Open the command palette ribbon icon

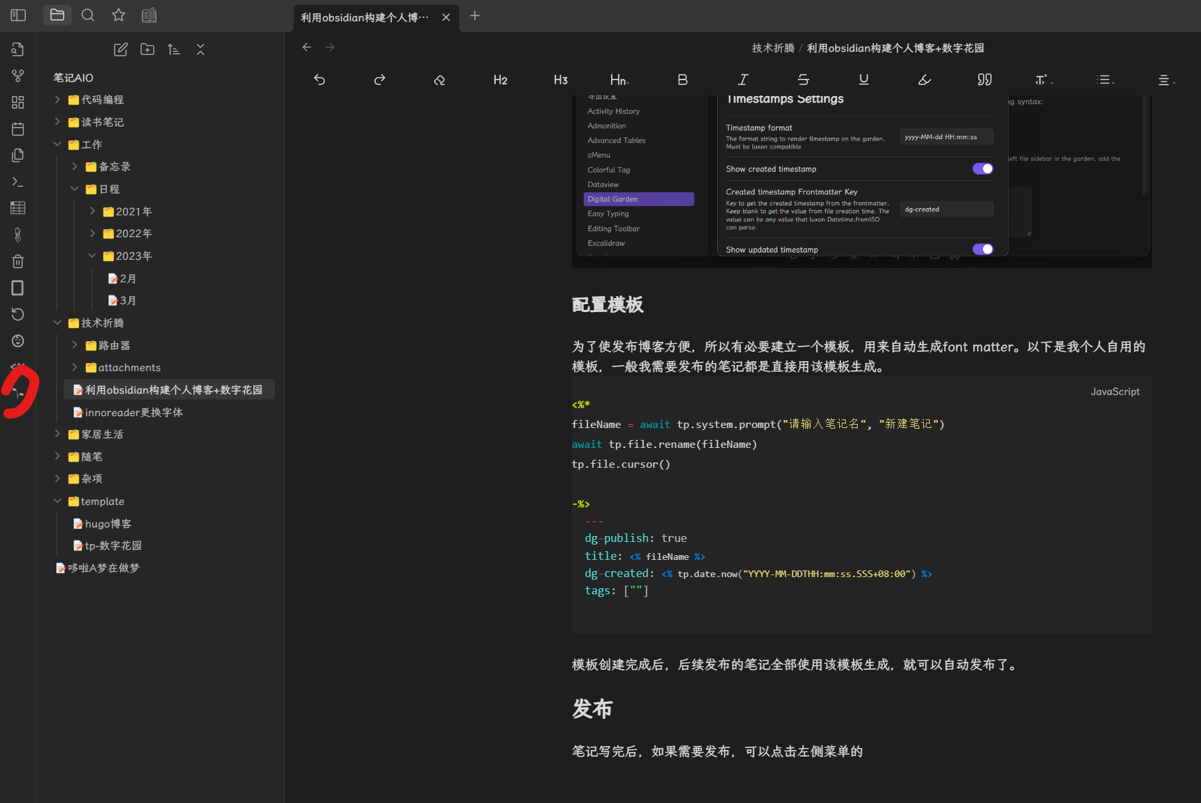[x=18, y=182]
